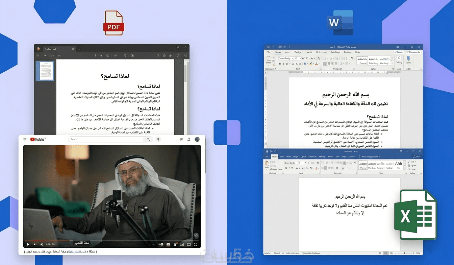Open the question mark help in PDF viewer

coord(95,55)
